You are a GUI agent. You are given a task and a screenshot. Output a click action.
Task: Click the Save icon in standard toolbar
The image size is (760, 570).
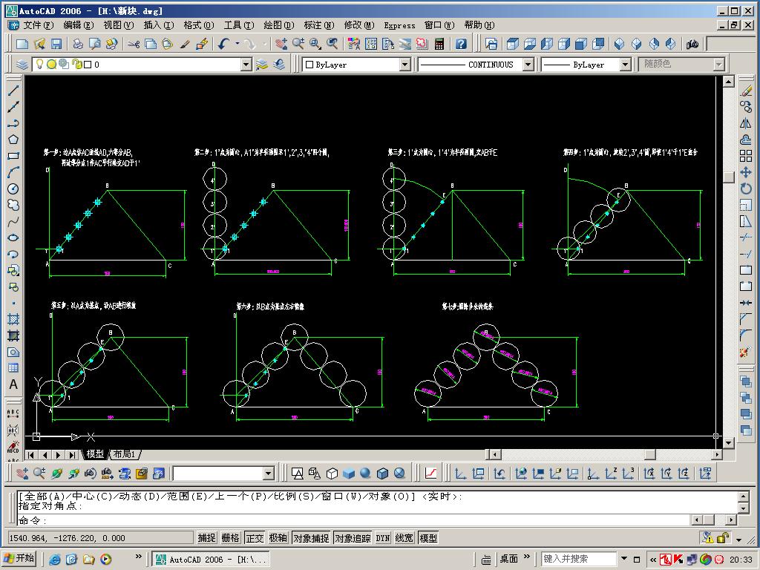[56, 44]
